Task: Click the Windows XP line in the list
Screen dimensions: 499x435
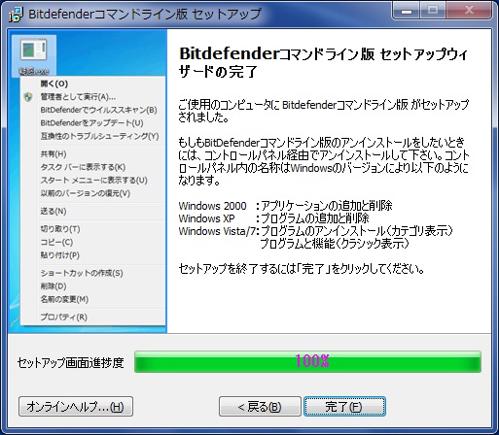Action: click(x=273, y=218)
